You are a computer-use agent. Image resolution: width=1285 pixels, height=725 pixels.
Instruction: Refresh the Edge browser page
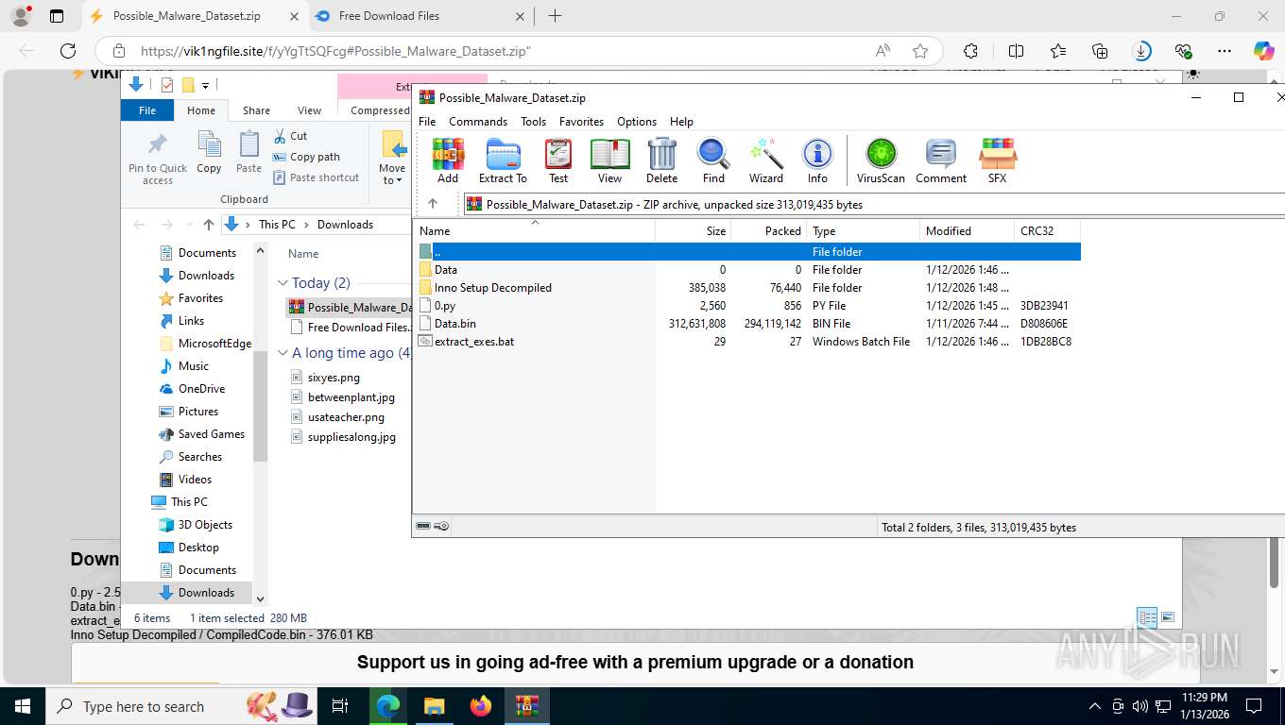(68, 51)
